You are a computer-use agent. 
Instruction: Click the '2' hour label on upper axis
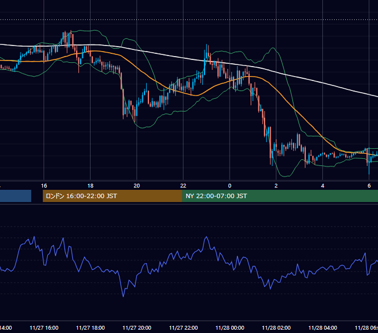point(276,186)
